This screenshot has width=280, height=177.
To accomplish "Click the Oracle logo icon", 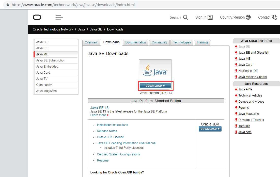I will pos(37,17).
